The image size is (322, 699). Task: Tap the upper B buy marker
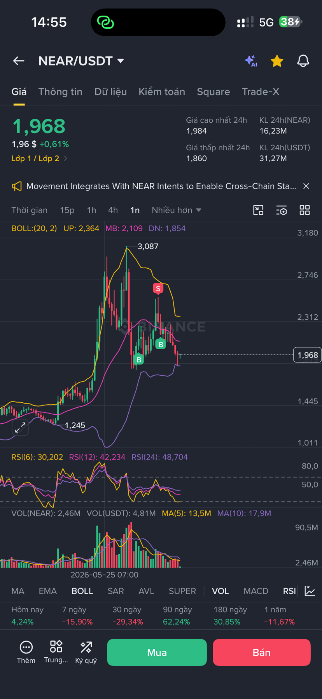click(x=161, y=344)
